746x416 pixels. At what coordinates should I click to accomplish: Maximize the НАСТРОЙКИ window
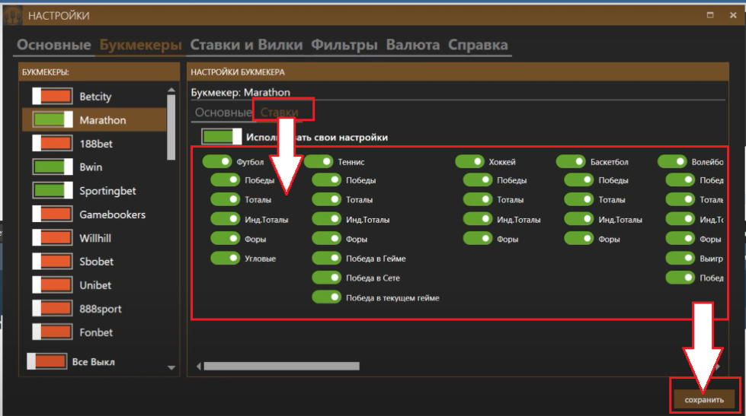tap(710, 15)
